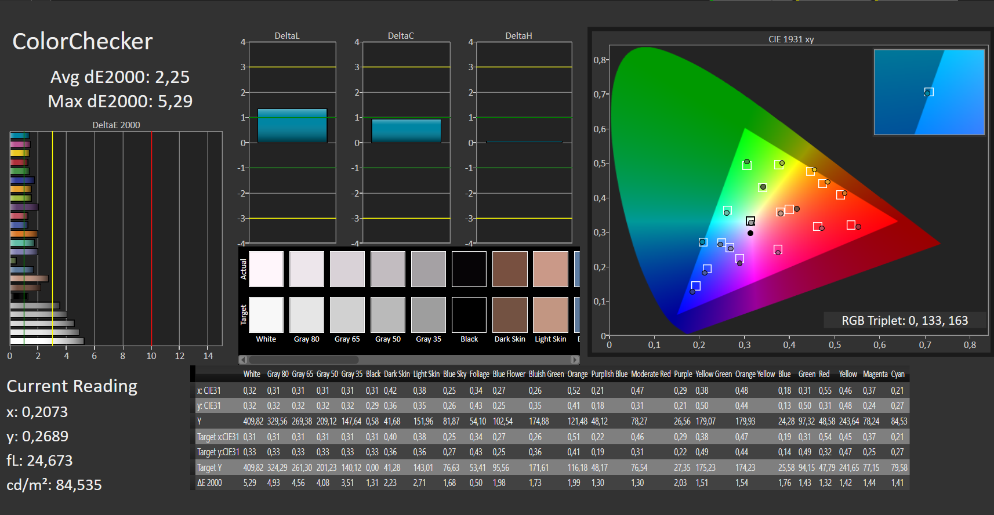Screen dimensions: 994x515
Task: Click the CIE 1931 xy chart title
Action: (791, 39)
